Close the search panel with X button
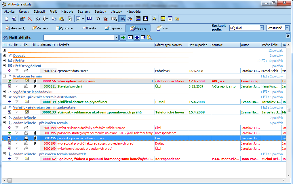This screenshot has height=184, width=293. pos(288,36)
